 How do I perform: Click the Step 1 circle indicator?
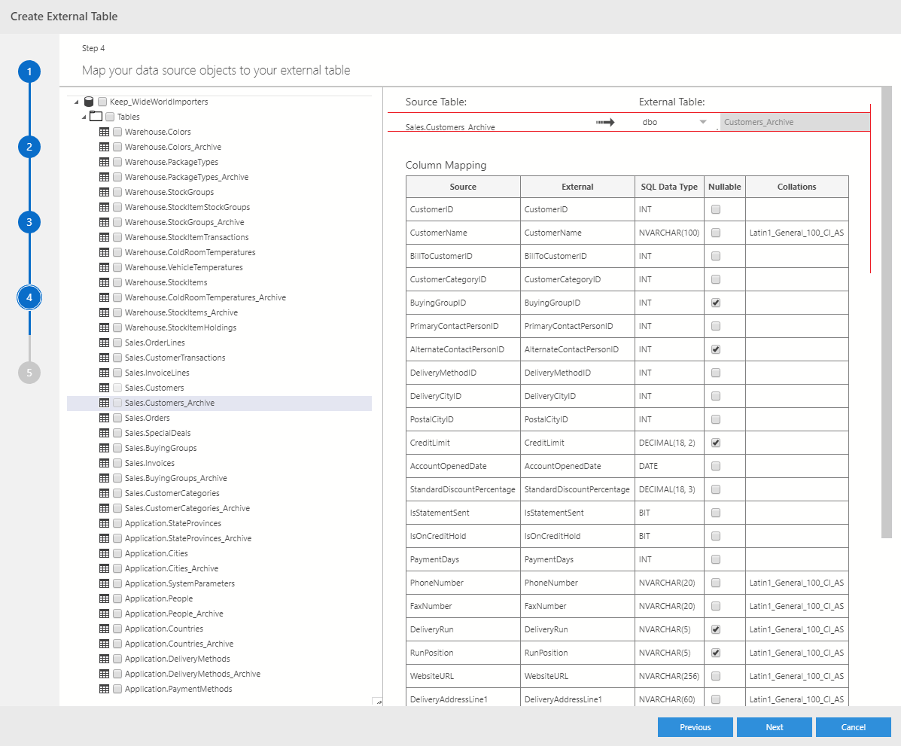click(29, 71)
